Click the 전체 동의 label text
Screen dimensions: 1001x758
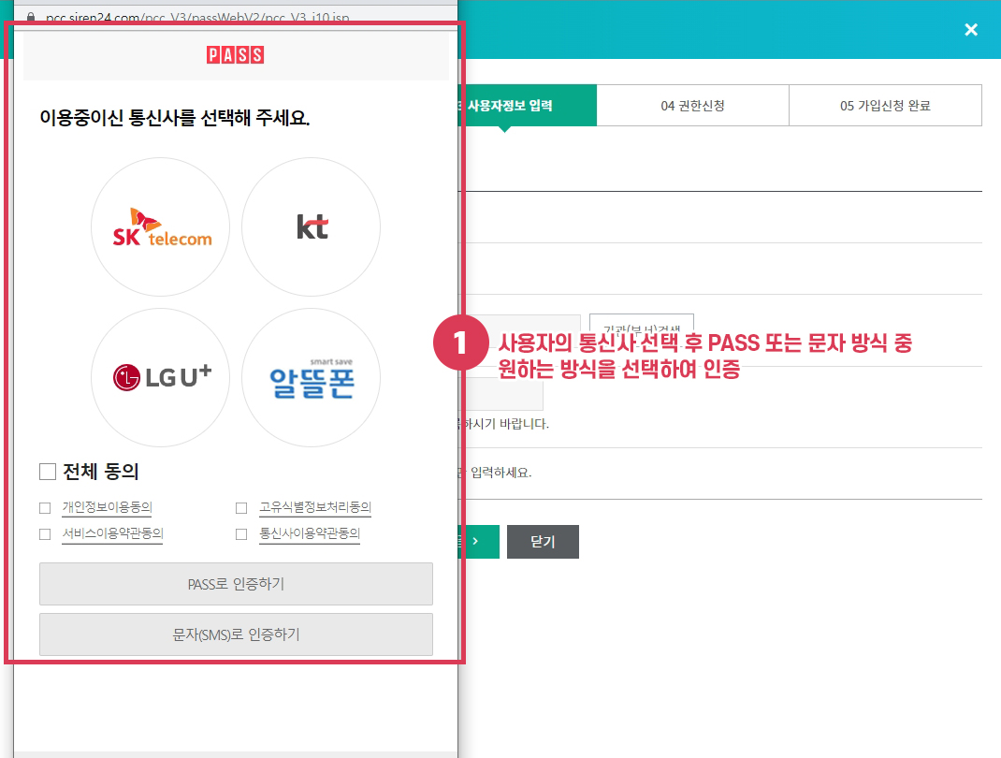(x=101, y=472)
